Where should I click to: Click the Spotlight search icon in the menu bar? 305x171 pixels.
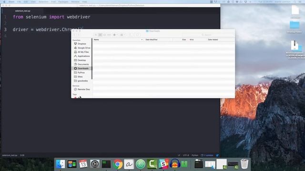[x=295, y=2]
